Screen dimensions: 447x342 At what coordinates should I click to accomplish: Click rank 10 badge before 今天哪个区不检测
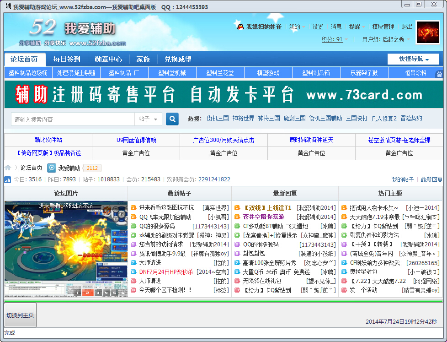[133, 290]
